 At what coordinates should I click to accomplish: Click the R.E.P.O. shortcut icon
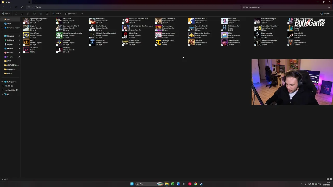(x=26, y=43)
